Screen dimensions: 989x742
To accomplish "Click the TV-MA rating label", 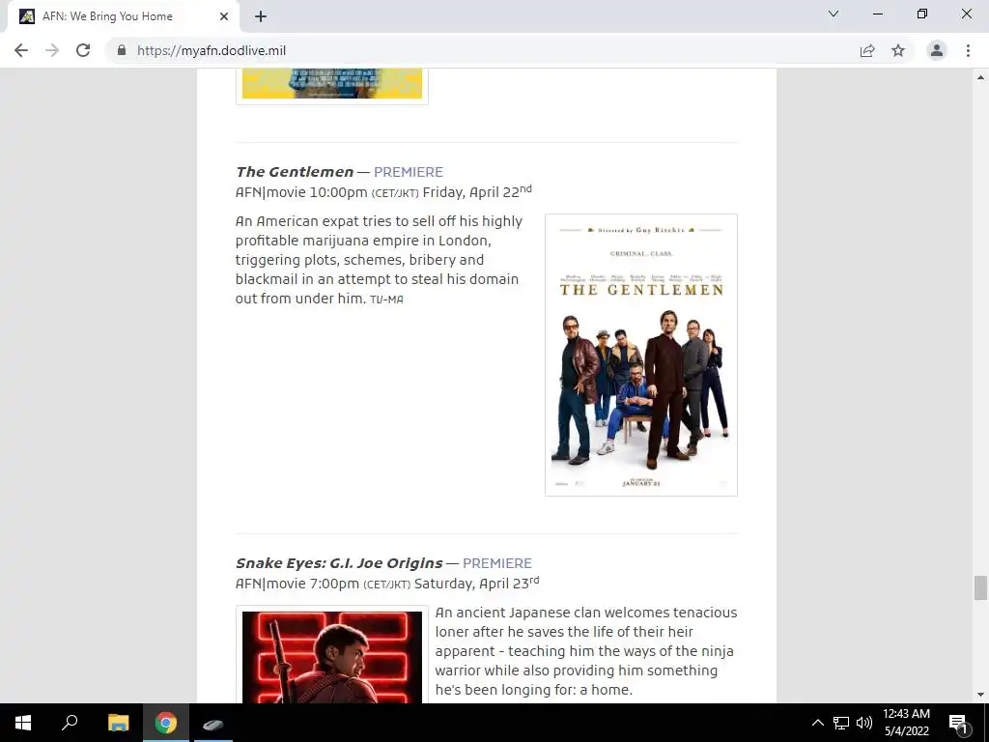I will coord(386,300).
